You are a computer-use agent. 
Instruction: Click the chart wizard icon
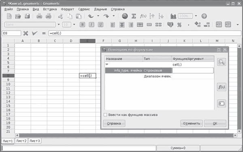click(173, 16)
